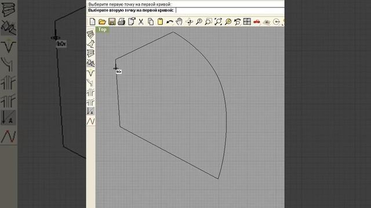Activate the Pan view hand icon
The height and width of the screenshot is (208, 371).
pos(179,22)
